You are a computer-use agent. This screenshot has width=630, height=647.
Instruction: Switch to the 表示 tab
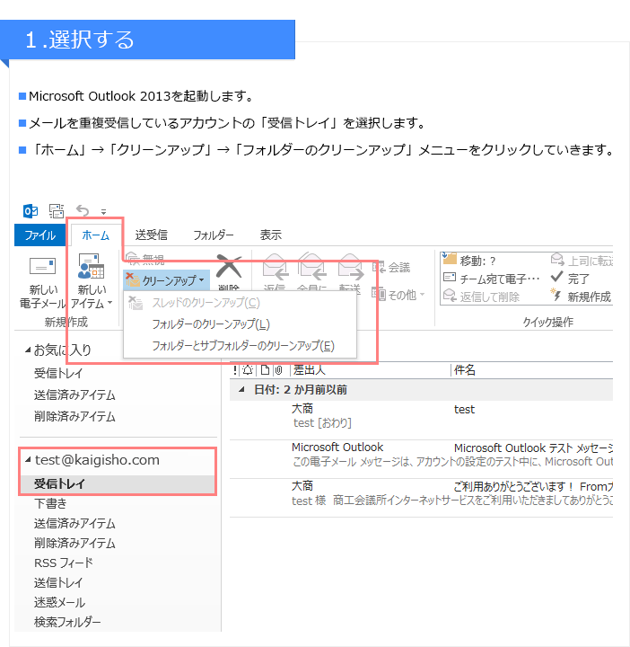pyautogui.click(x=270, y=235)
